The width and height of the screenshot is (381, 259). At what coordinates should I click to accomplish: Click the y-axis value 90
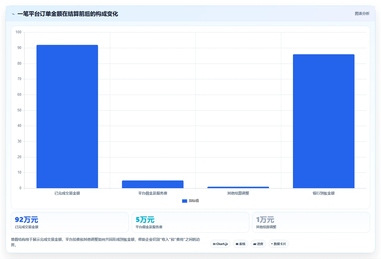[19, 48]
